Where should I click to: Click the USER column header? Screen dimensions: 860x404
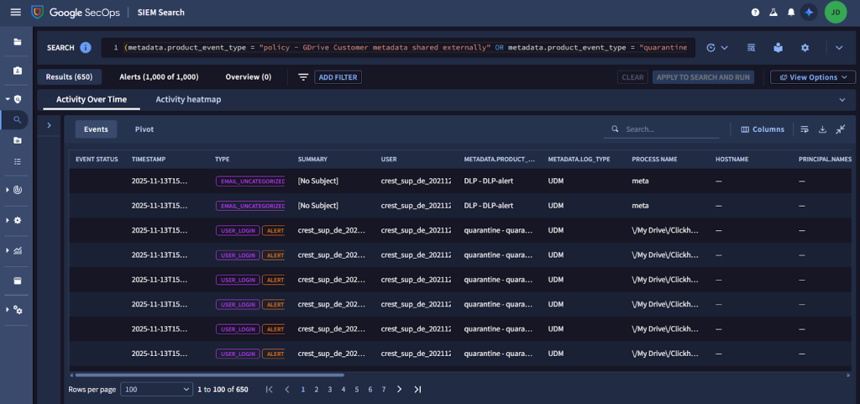pos(389,159)
